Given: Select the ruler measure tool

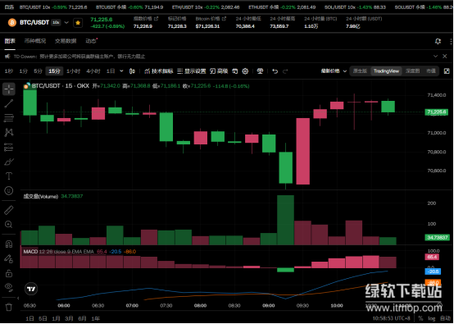Looking at the screenshot, I should point(9,210).
